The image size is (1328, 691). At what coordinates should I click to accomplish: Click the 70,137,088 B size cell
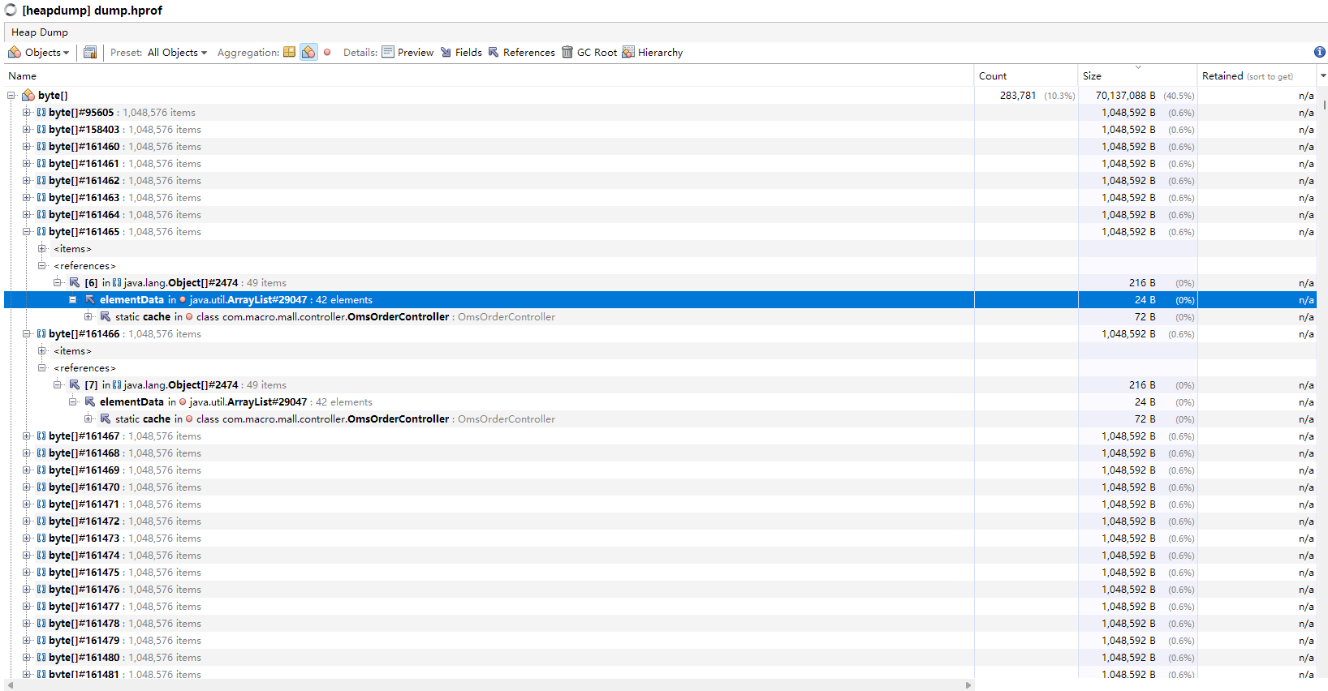point(1137,95)
